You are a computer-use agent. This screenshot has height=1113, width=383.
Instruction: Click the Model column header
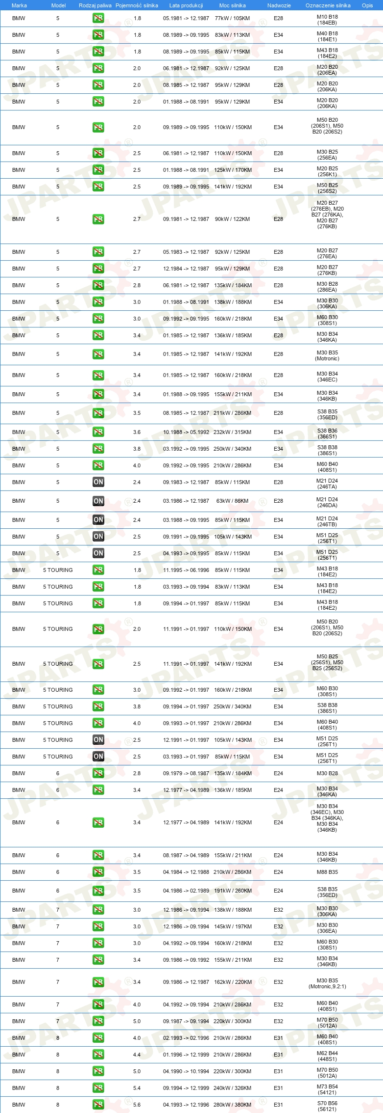point(58,5)
